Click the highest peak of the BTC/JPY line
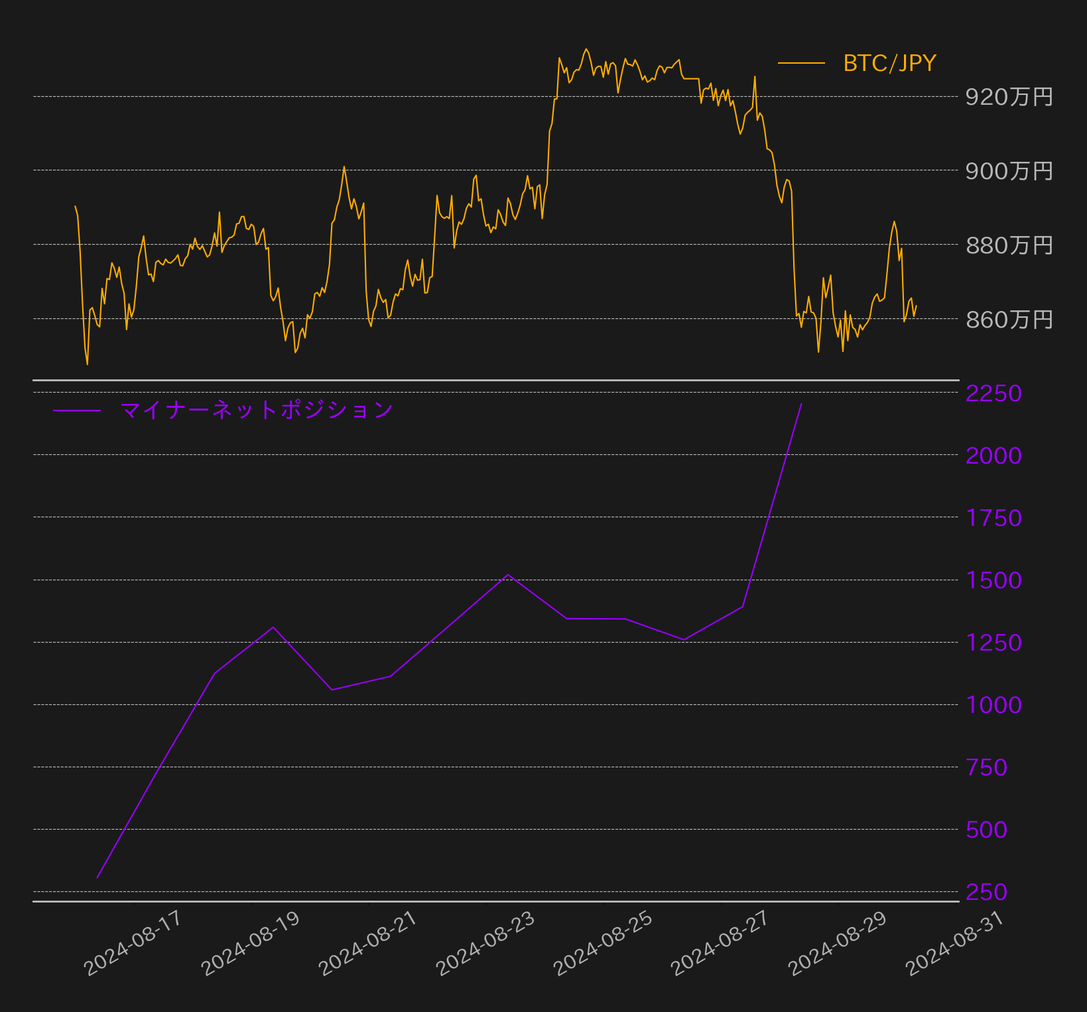This screenshot has width=1087, height=1012. (586, 49)
